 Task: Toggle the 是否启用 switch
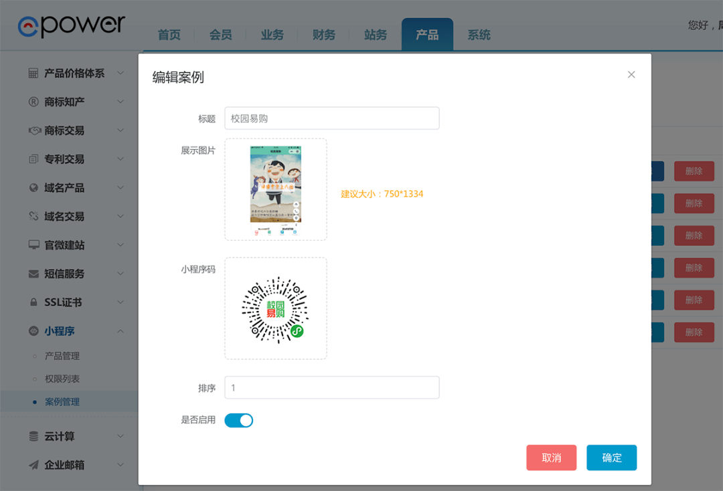click(239, 420)
